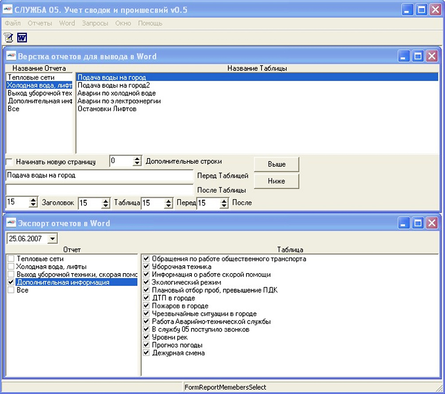
Task: Decrease the Заголовок font size spinner
Action: 33,205
